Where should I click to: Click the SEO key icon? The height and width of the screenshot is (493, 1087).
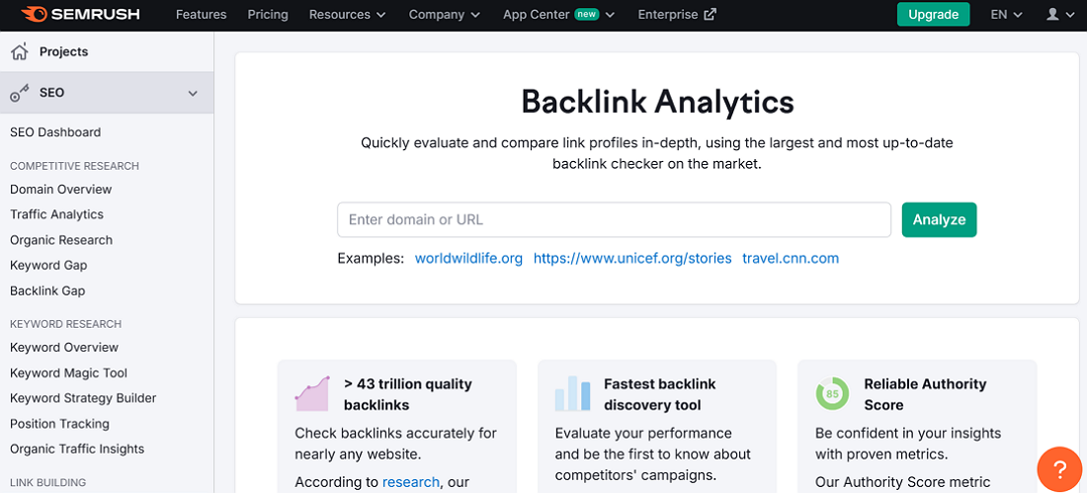[20, 93]
